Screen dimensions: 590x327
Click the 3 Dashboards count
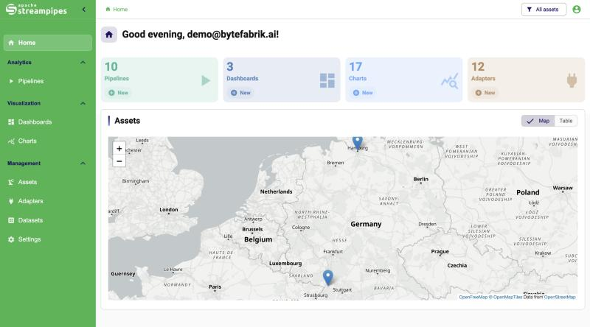[x=230, y=66]
